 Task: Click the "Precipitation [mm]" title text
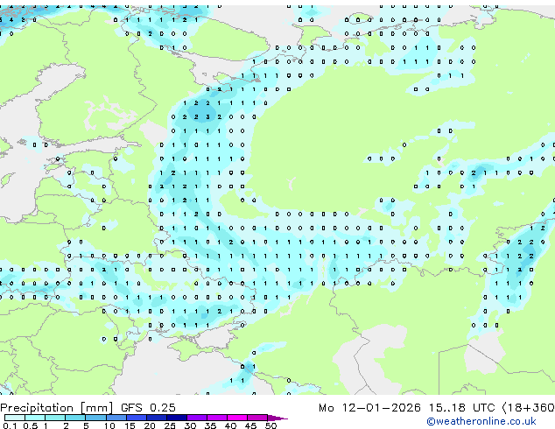point(57,408)
